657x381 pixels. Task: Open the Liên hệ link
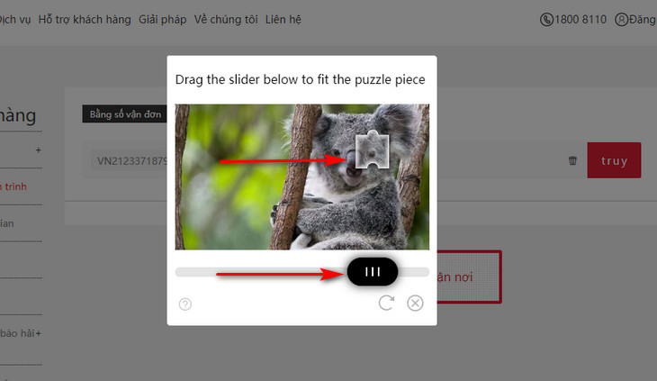click(x=283, y=20)
